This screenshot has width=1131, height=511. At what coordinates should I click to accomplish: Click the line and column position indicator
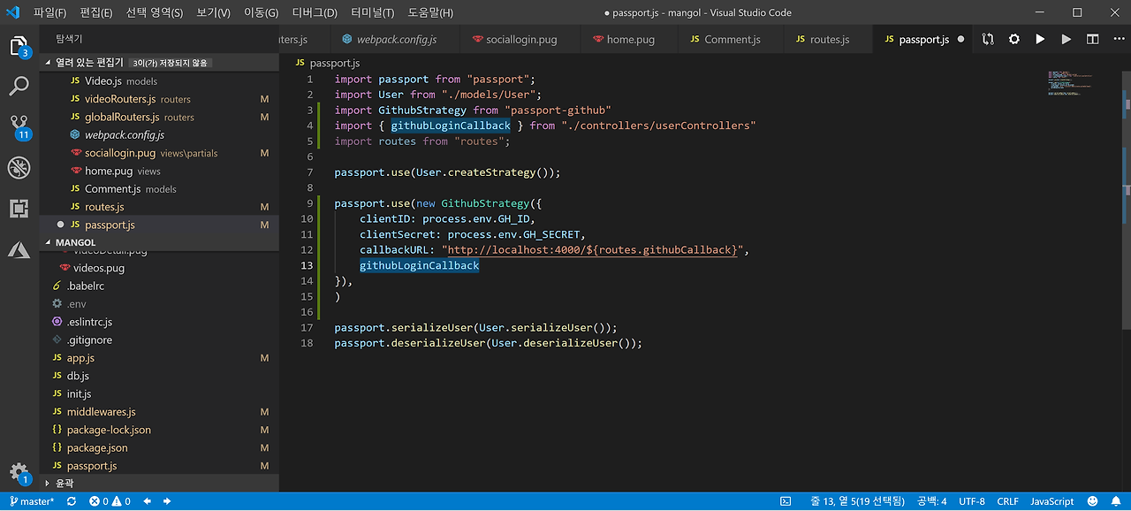click(856, 501)
